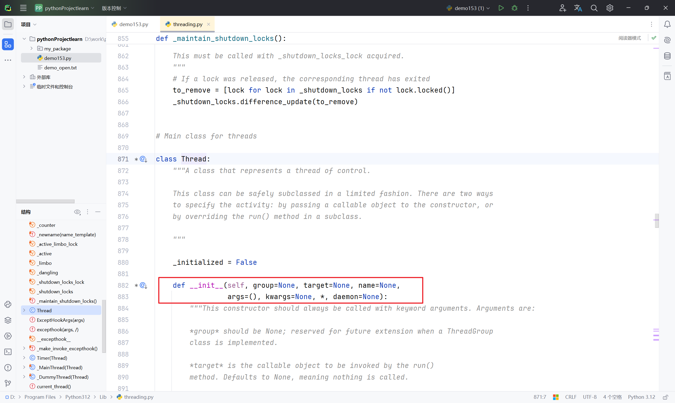
Task: Switch to demo153.py tab
Action: (130, 25)
